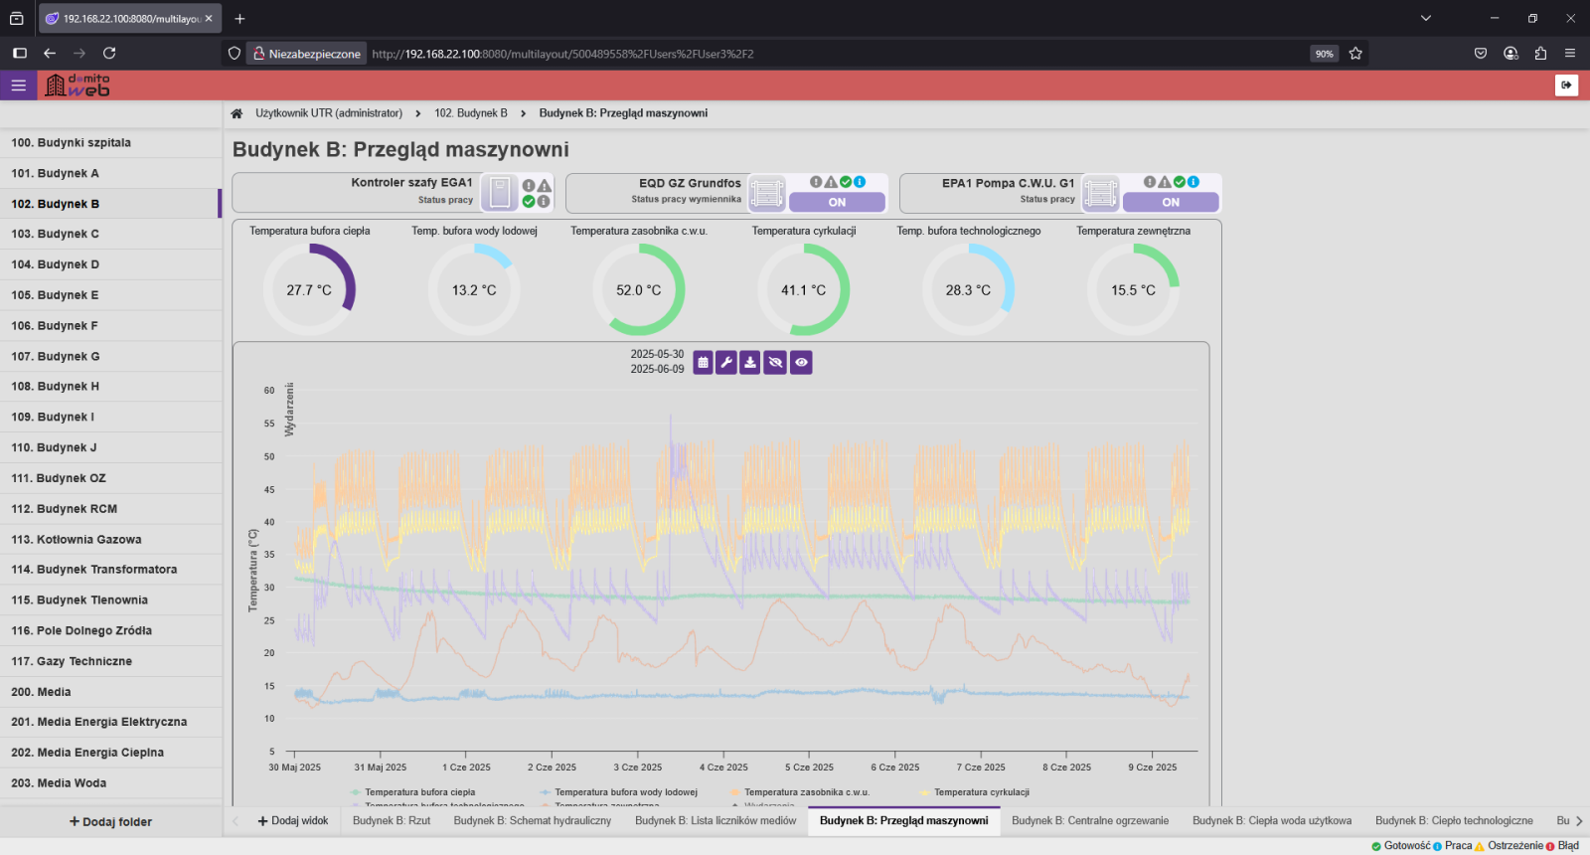Screen dimensions: 1590x855
Task: Open the chart calendar date picker
Action: coord(703,363)
